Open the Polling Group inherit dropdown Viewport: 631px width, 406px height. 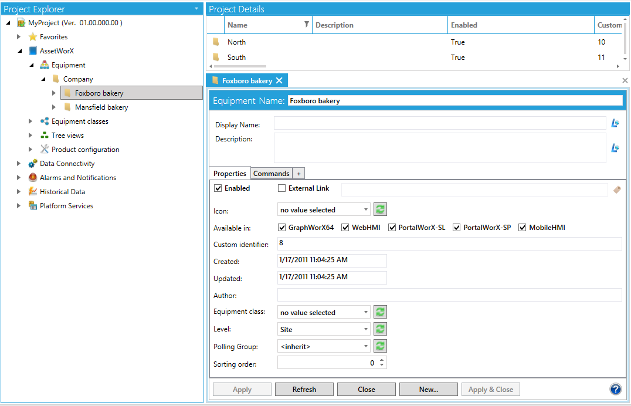point(324,346)
